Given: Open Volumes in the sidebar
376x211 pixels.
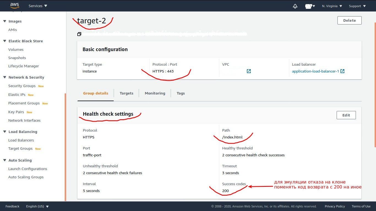Looking at the screenshot, I should [x=16, y=49].
